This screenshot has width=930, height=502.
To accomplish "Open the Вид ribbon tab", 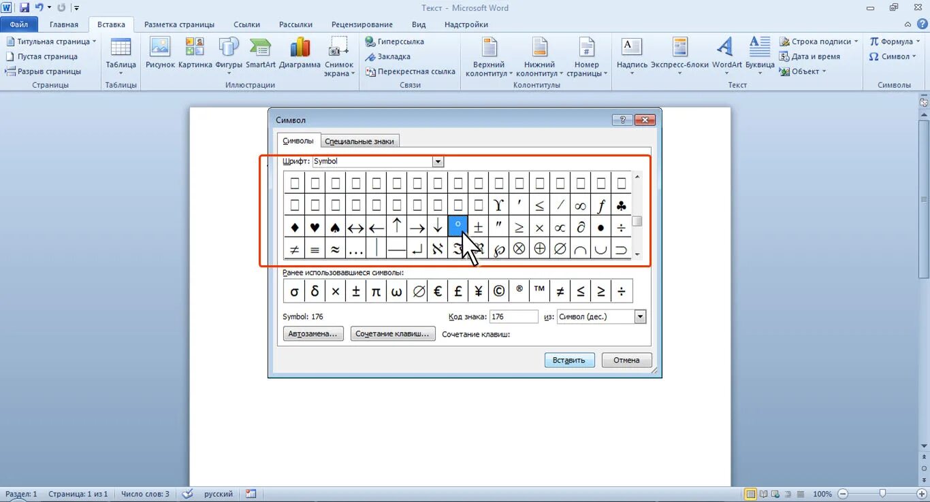I will (x=419, y=24).
